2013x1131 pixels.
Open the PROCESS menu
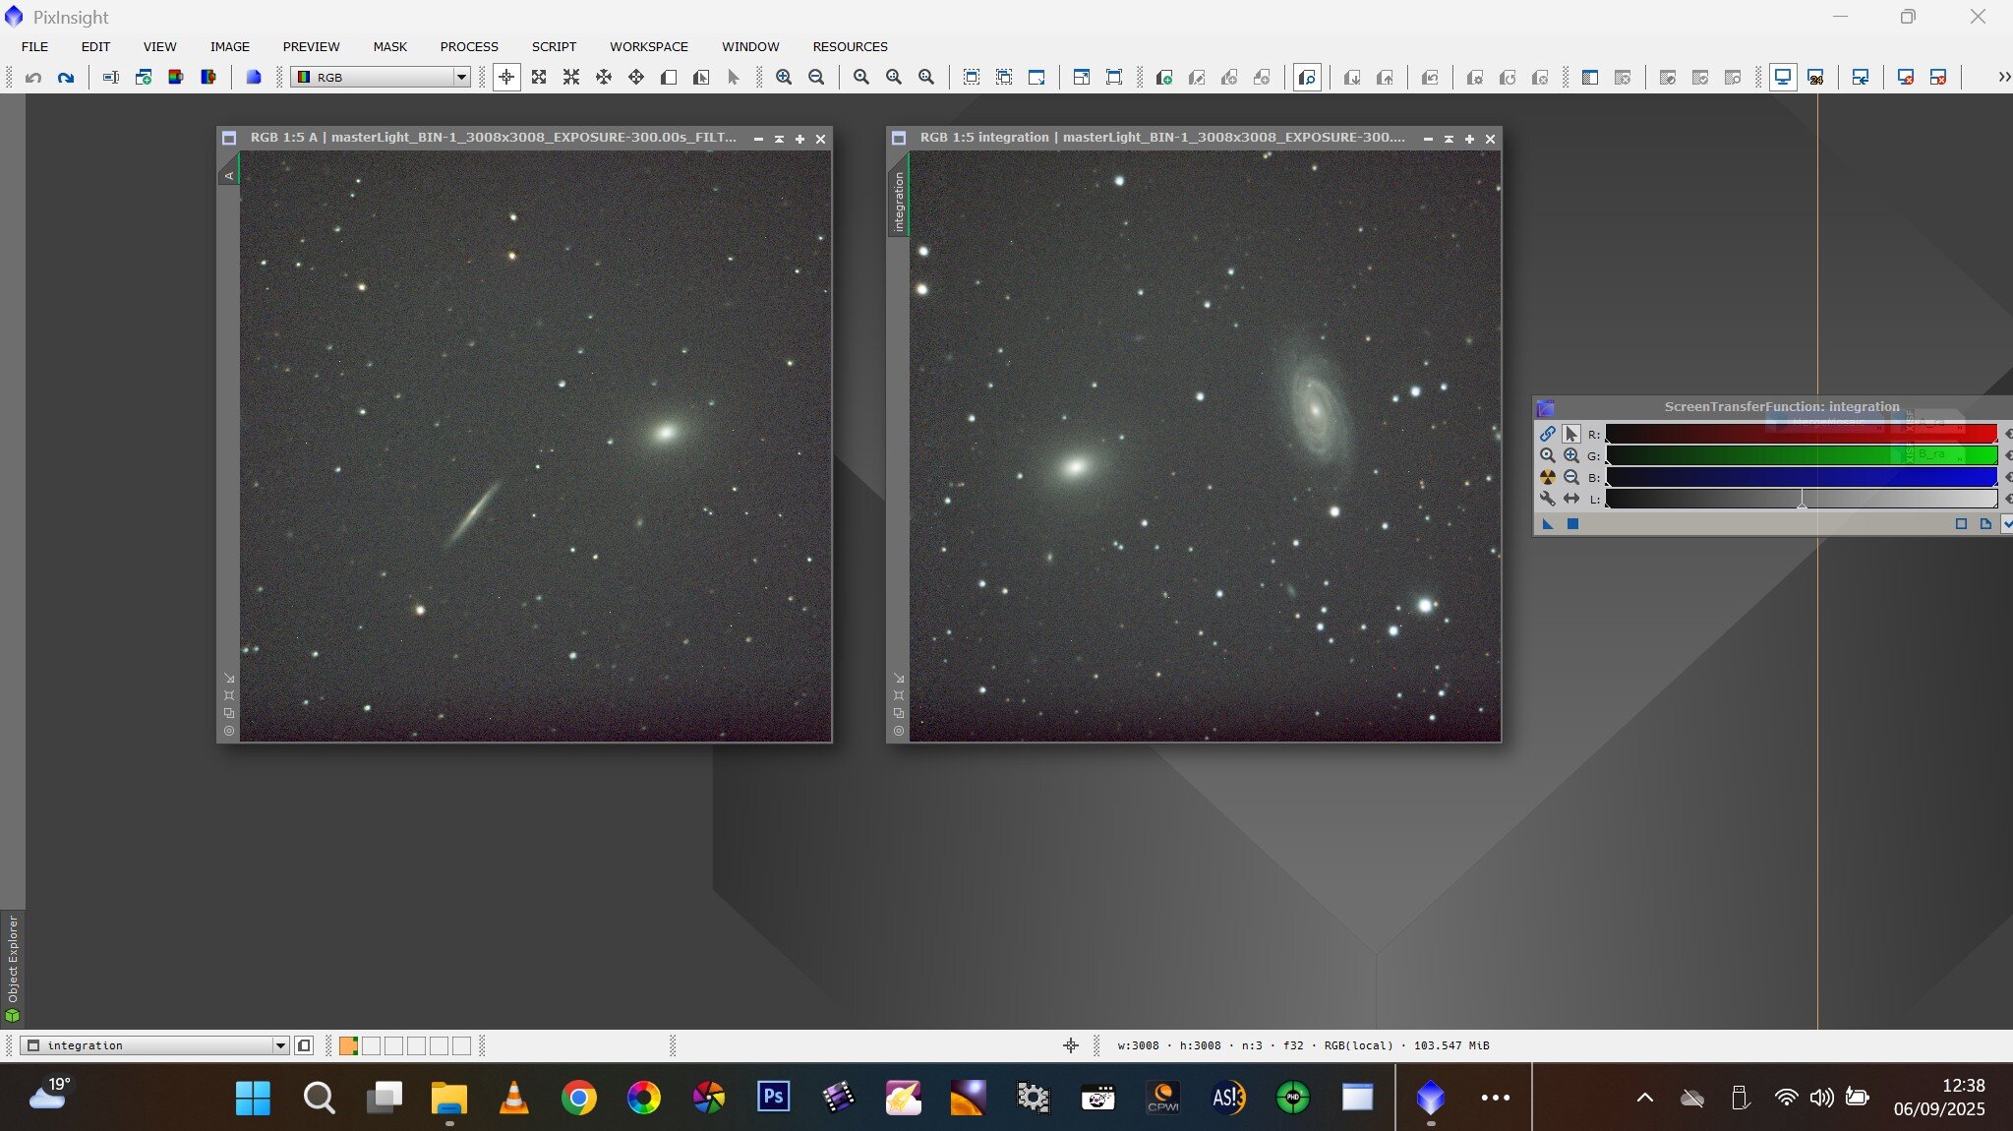click(x=469, y=46)
